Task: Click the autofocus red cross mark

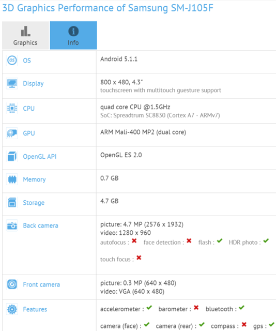Action: [x=134, y=240]
